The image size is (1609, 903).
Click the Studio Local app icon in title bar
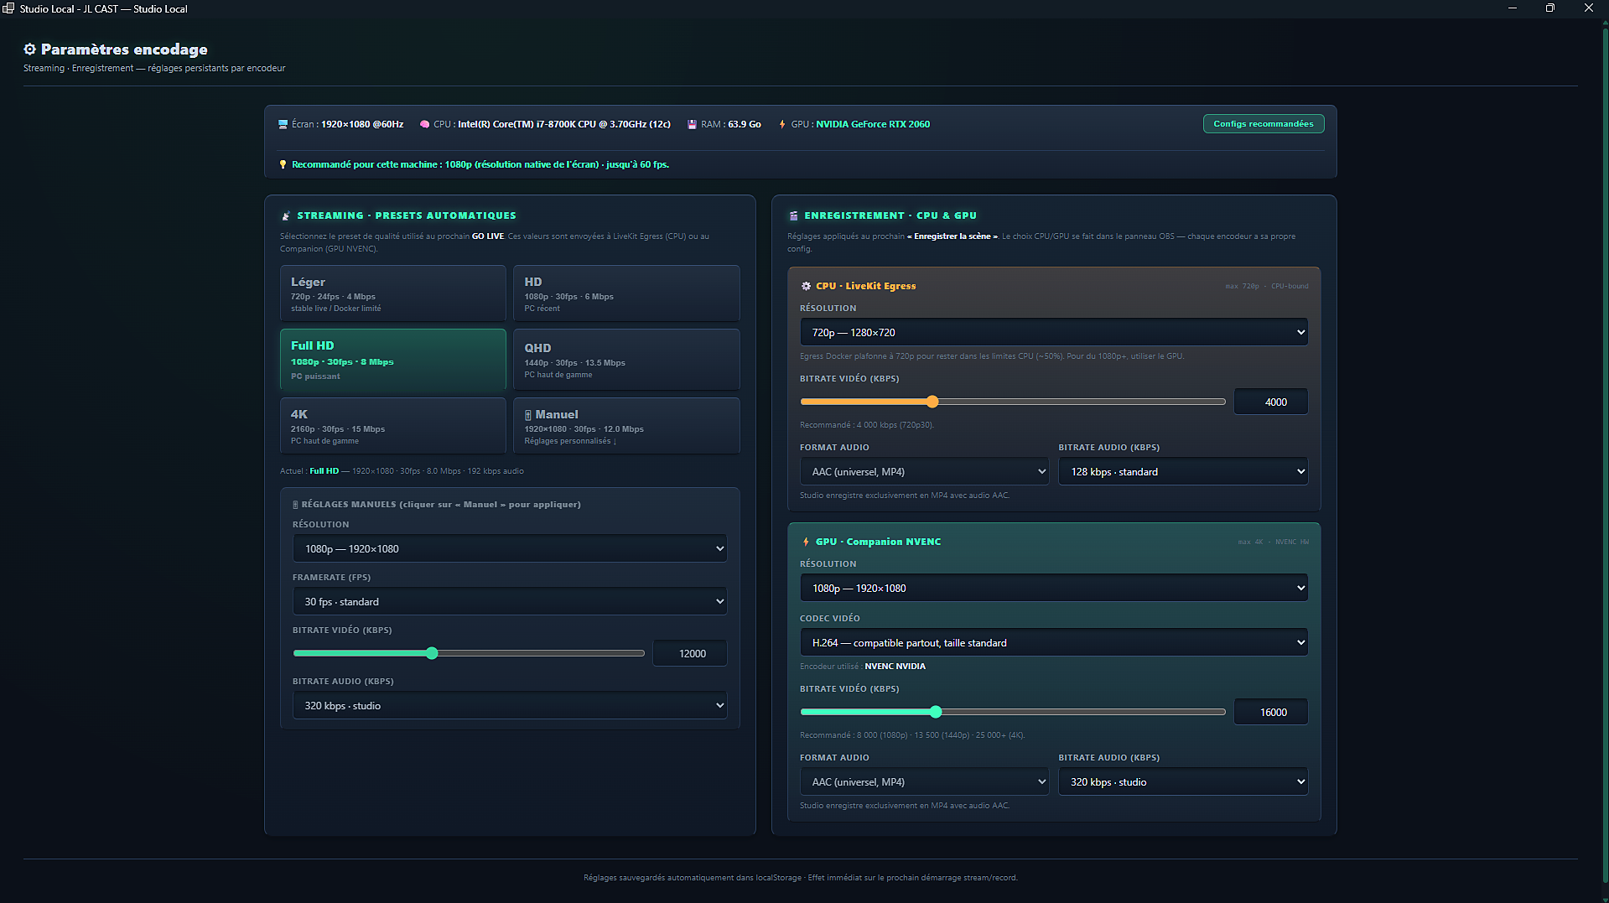click(x=8, y=8)
